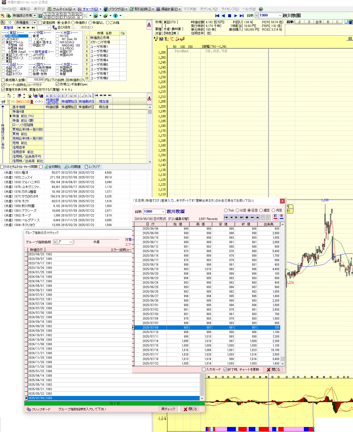353x432 pixels.
Task: Click column tab letter A
Action: [x=47, y=96]
